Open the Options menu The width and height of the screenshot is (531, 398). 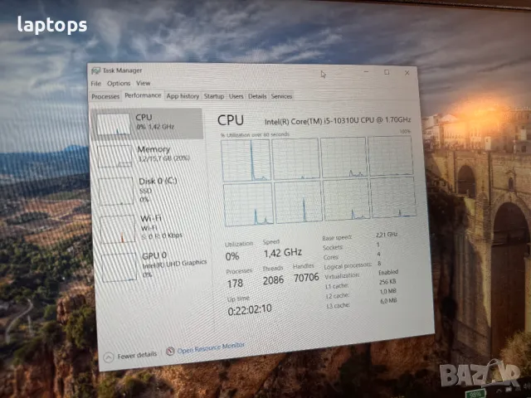point(118,84)
